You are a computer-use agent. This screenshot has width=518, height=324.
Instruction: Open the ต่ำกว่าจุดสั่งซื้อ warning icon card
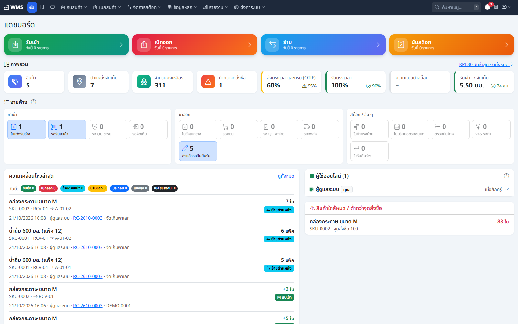click(x=227, y=82)
